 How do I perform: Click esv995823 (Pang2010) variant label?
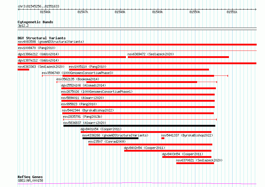click(79, 104)
